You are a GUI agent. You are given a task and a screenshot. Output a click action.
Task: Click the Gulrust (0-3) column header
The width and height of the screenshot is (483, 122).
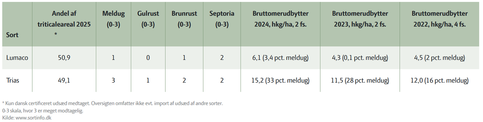point(148,19)
